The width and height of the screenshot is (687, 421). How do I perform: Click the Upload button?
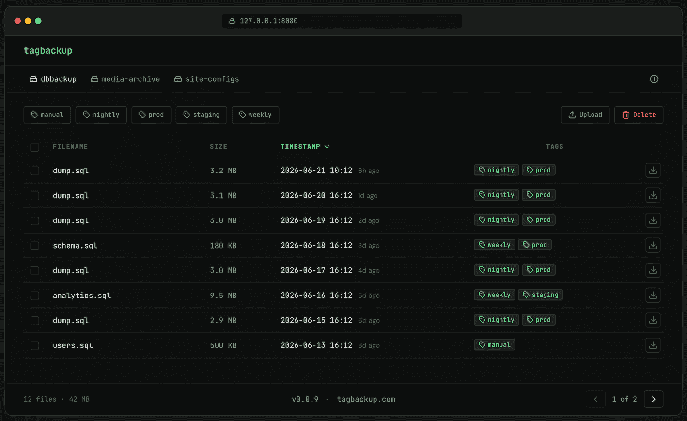pos(585,115)
